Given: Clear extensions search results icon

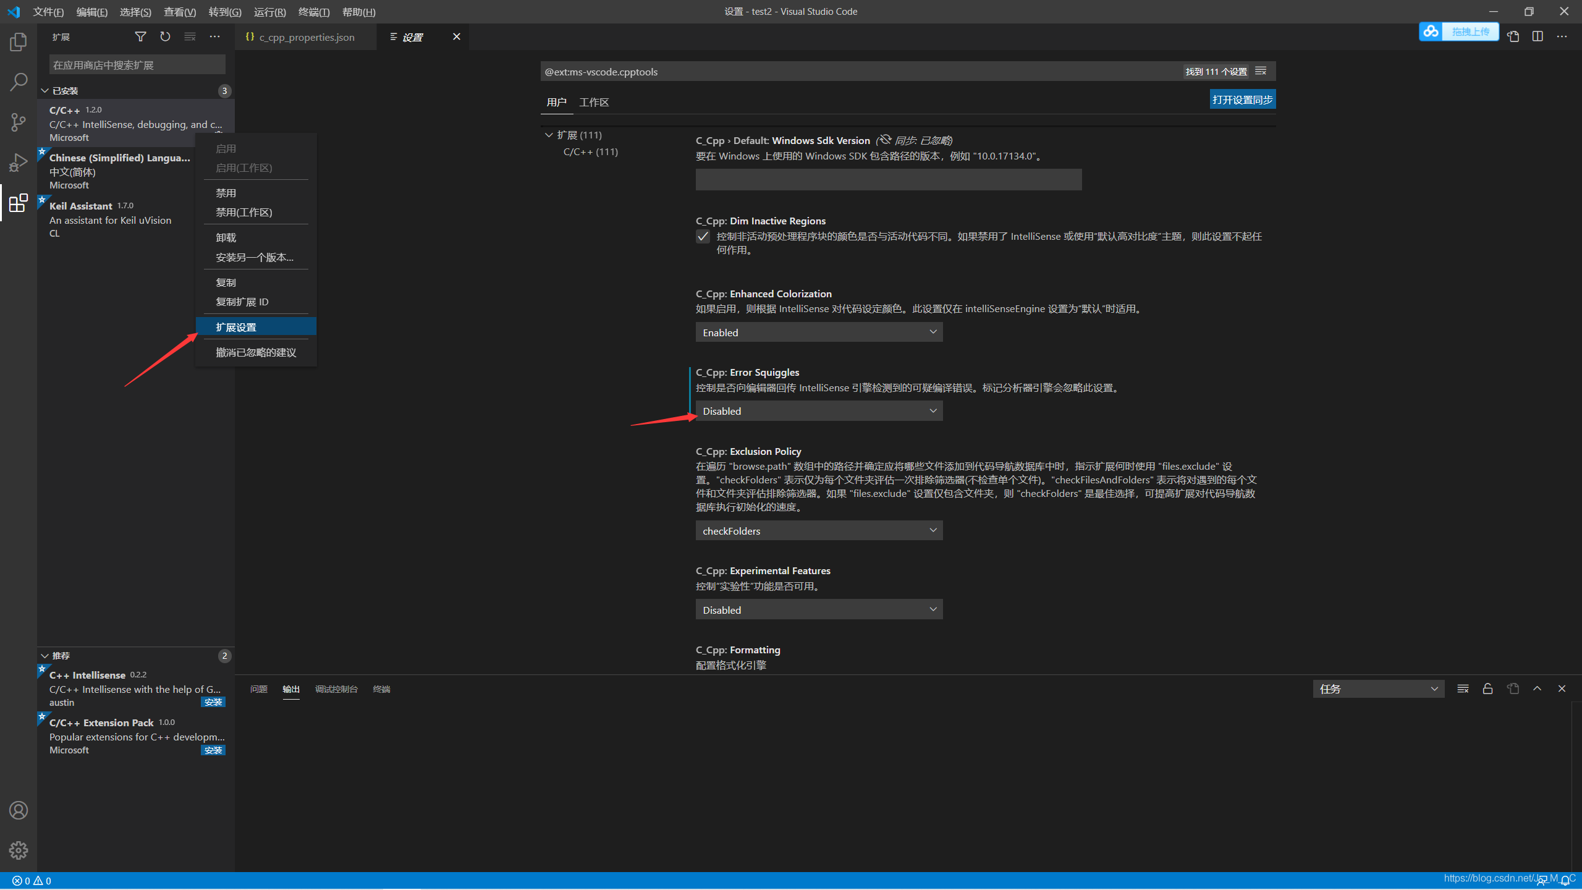Looking at the screenshot, I should click(x=190, y=36).
